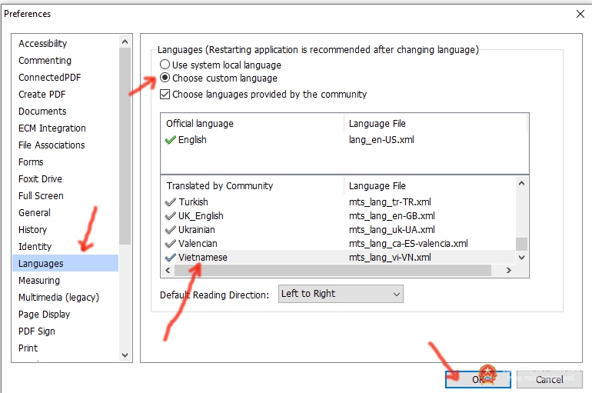Click the community list horizontal scrollbar thumb
The image size is (592, 393).
click(x=333, y=270)
